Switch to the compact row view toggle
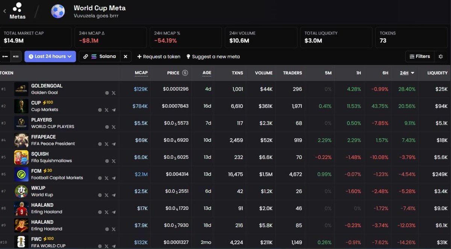Screen dimensions: 451x249 5,57
